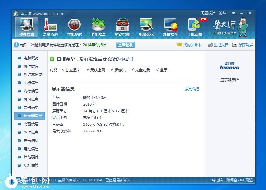Open the 温度监测 temperature monitor icon
The width and height of the screenshot is (266, 190).
(x=50, y=27)
